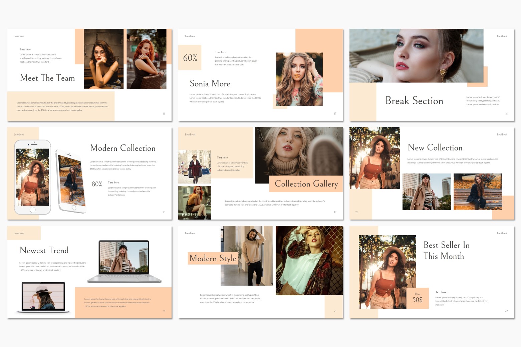Click the "Meet The Team" slide title

pos(47,78)
